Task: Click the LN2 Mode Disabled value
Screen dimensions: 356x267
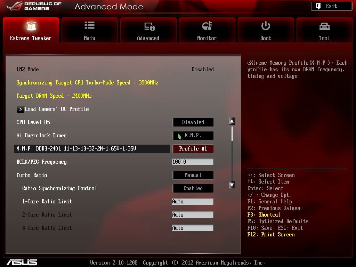Action: point(203,70)
